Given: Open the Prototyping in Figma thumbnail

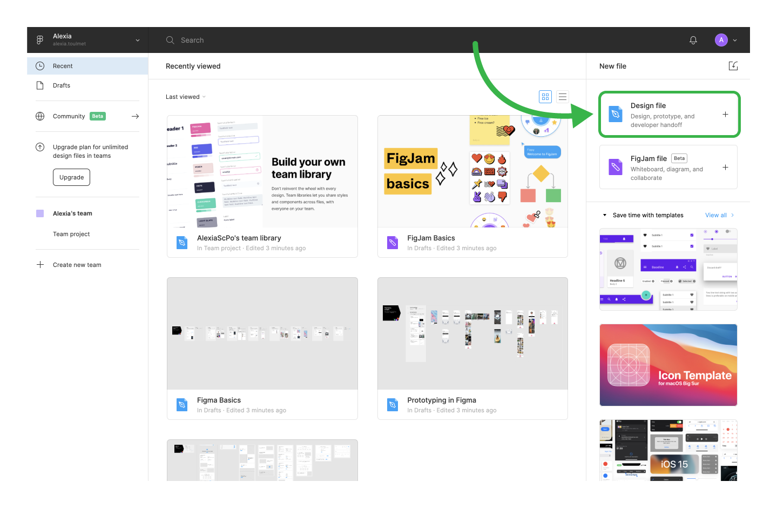Looking at the screenshot, I should pos(472,333).
